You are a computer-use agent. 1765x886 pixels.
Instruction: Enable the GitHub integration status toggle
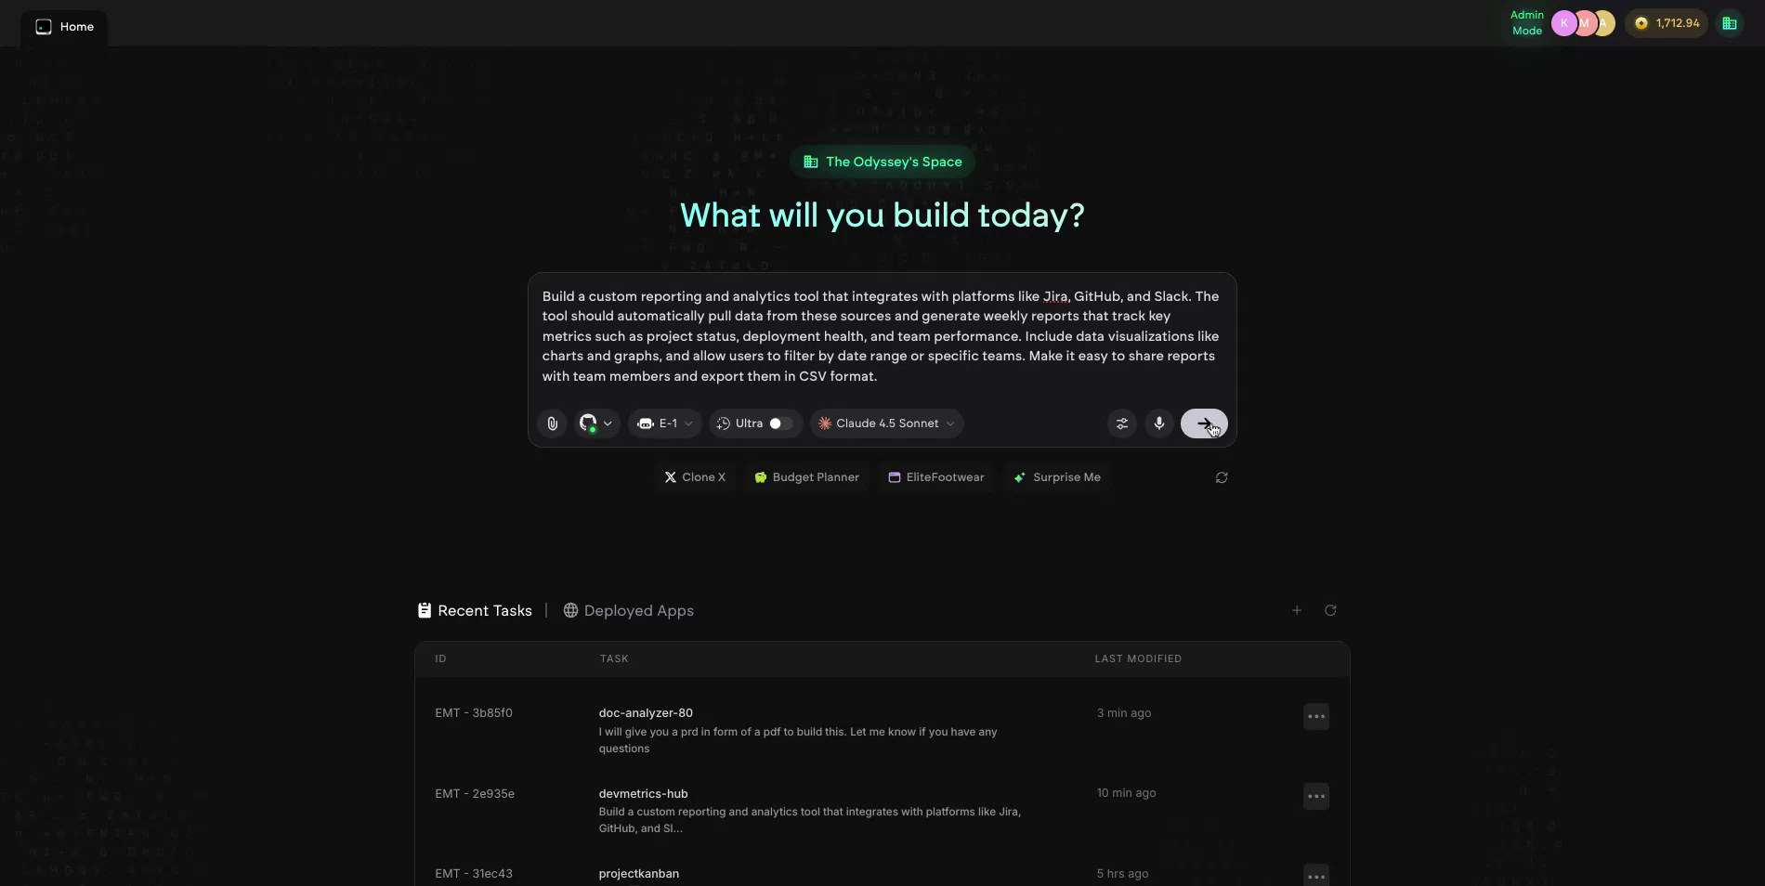pyautogui.click(x=593, y=430)
